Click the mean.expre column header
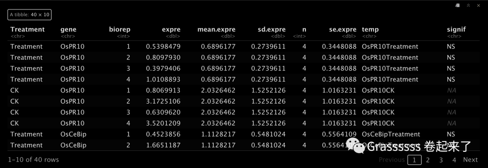This screenshot has height=168, width=488. click(216, 29)
